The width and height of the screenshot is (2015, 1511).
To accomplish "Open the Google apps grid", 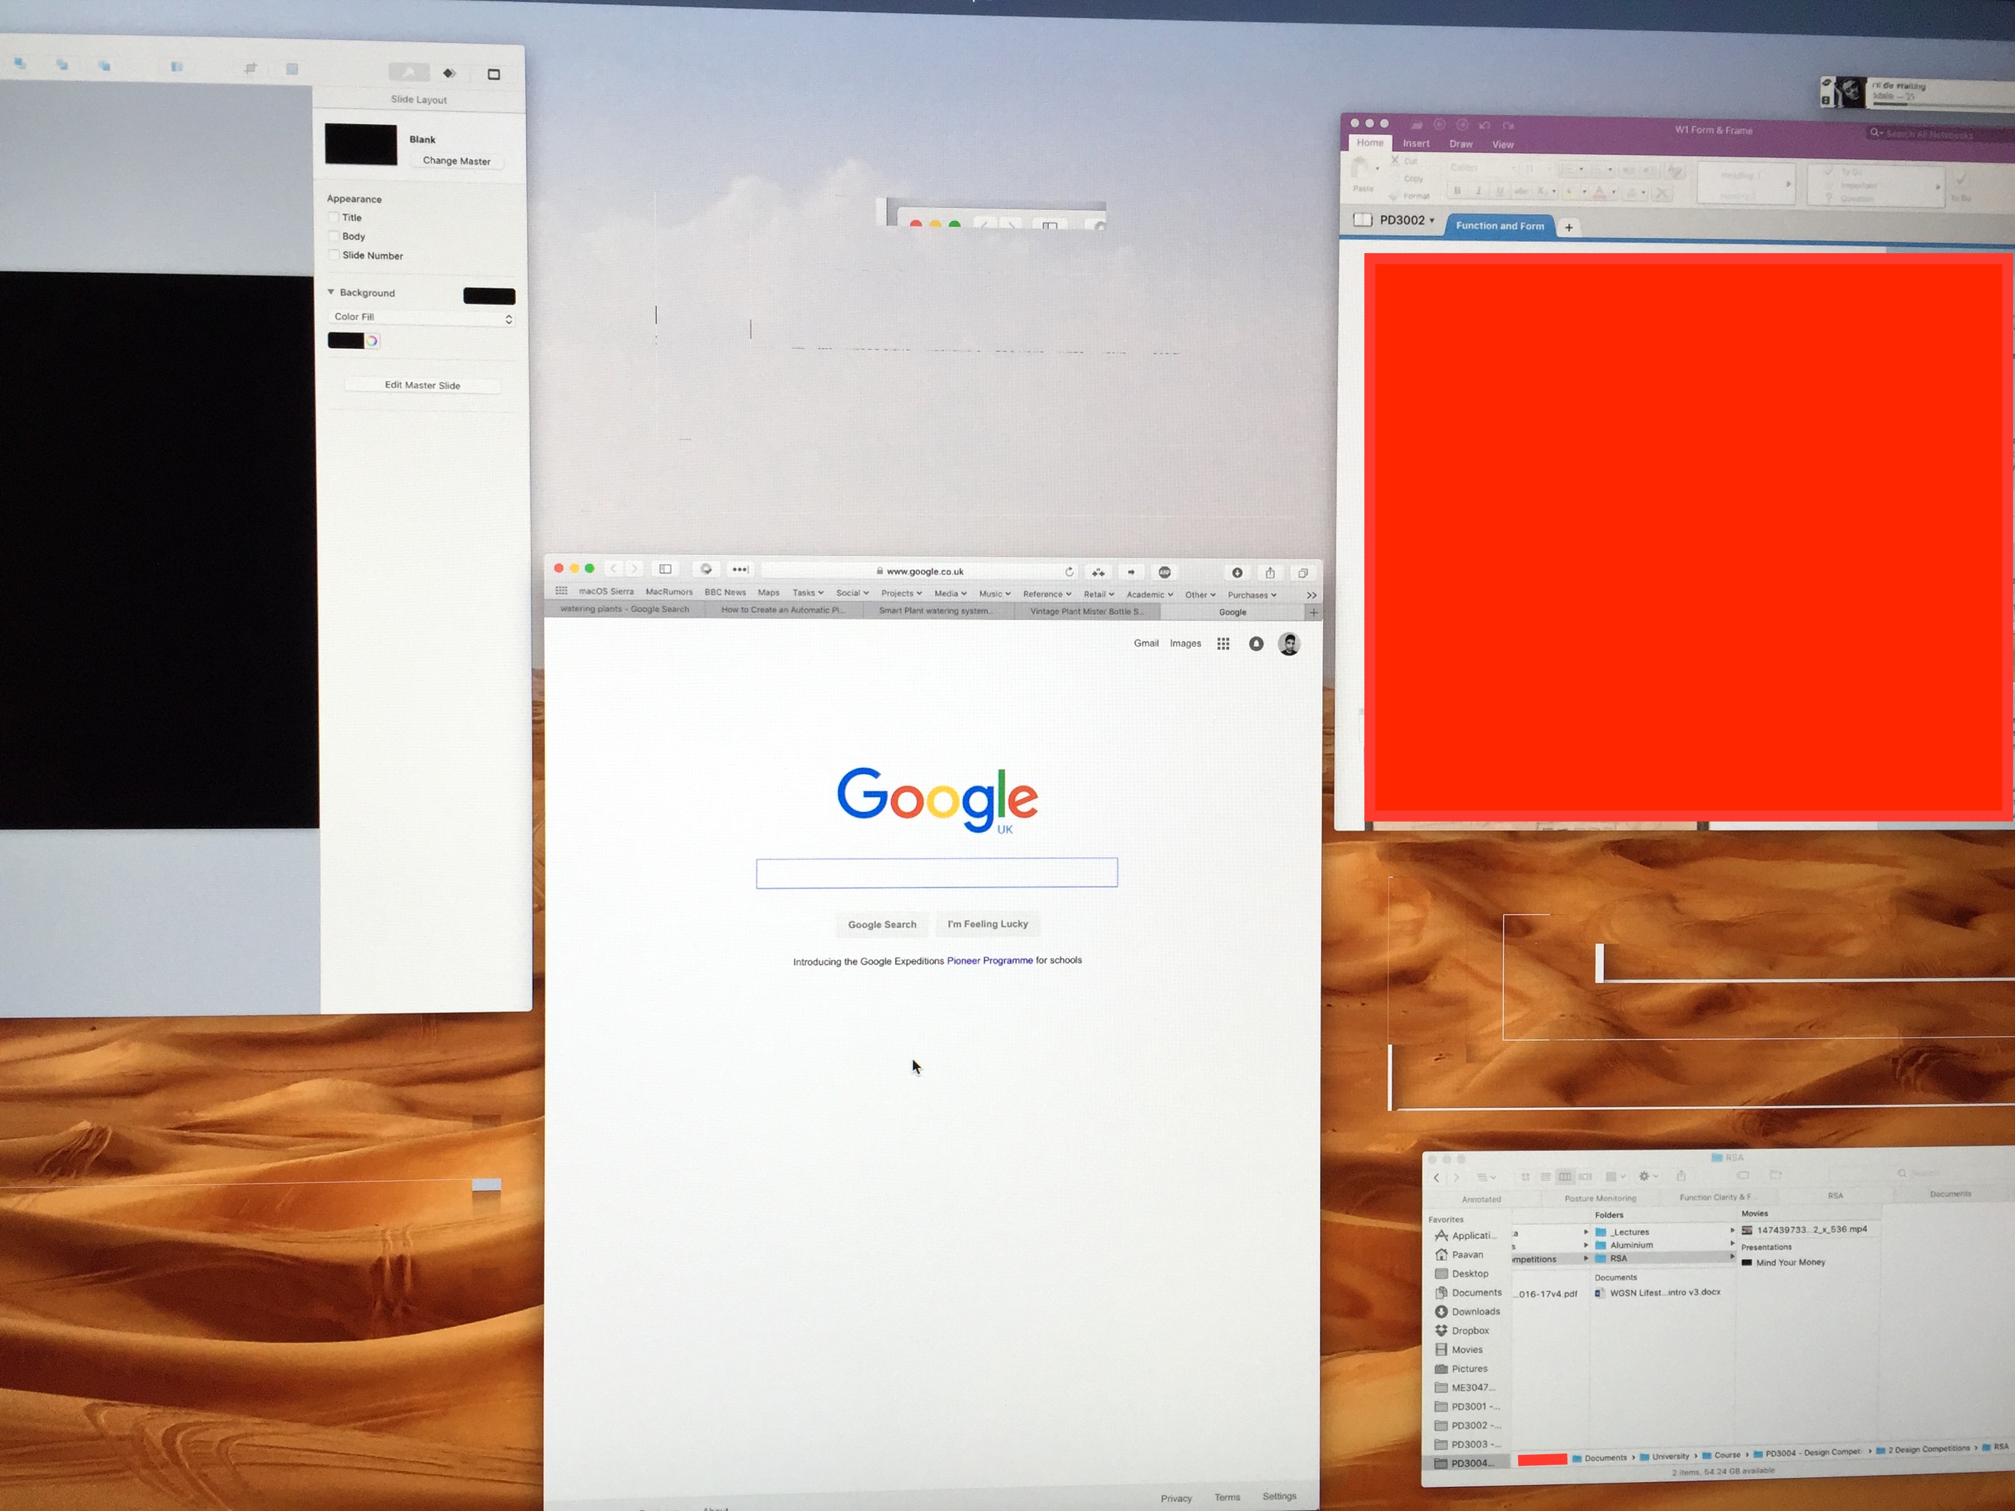I will [1224, 644].
